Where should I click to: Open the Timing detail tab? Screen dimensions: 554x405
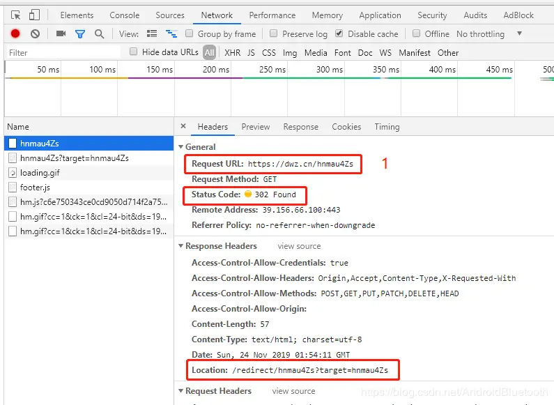click(387, 127)
